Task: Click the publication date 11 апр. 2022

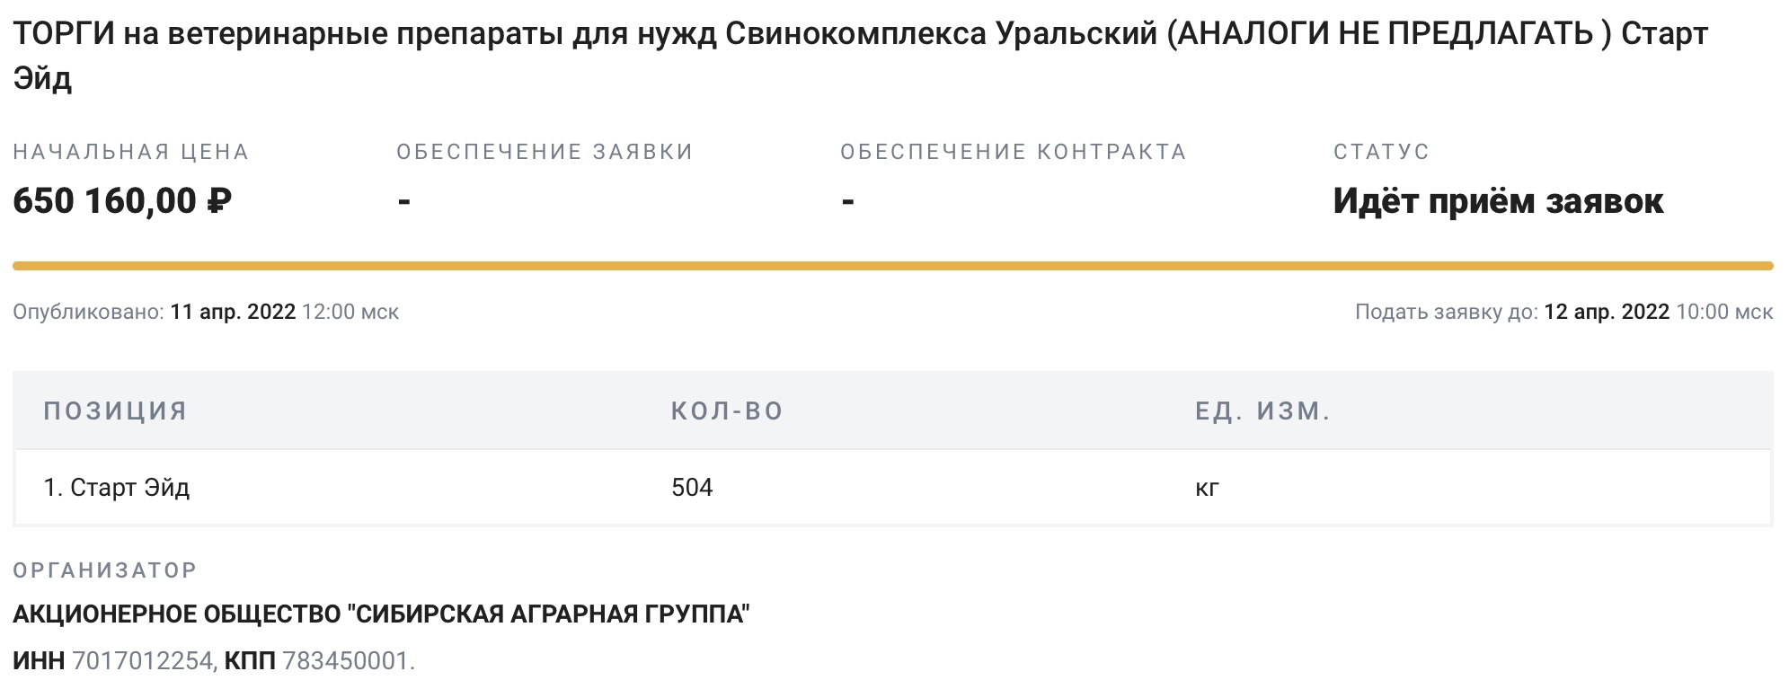Action: click(x=233, y=312)
